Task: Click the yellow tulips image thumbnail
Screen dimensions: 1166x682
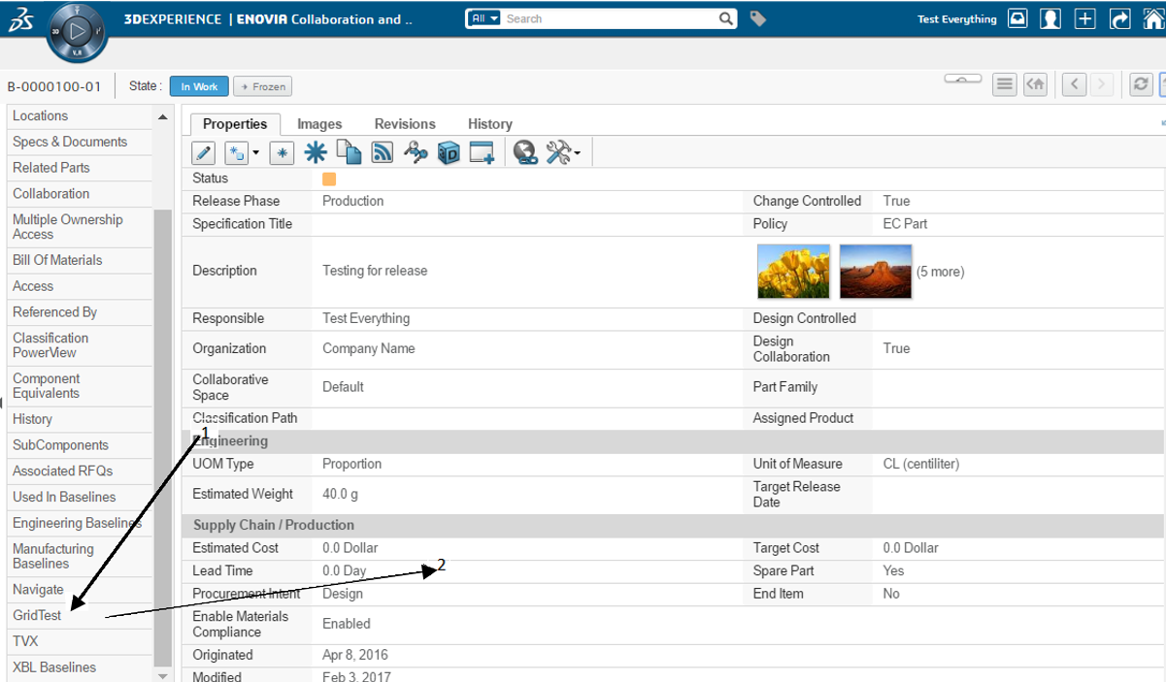Action: [x=793, y=272]
